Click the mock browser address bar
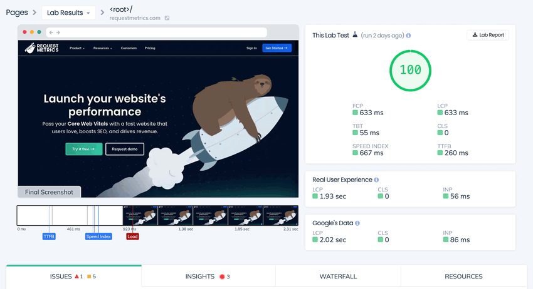The width and height of the screenshot is (533, 289). pyautogui.click(x=156, y=33)
